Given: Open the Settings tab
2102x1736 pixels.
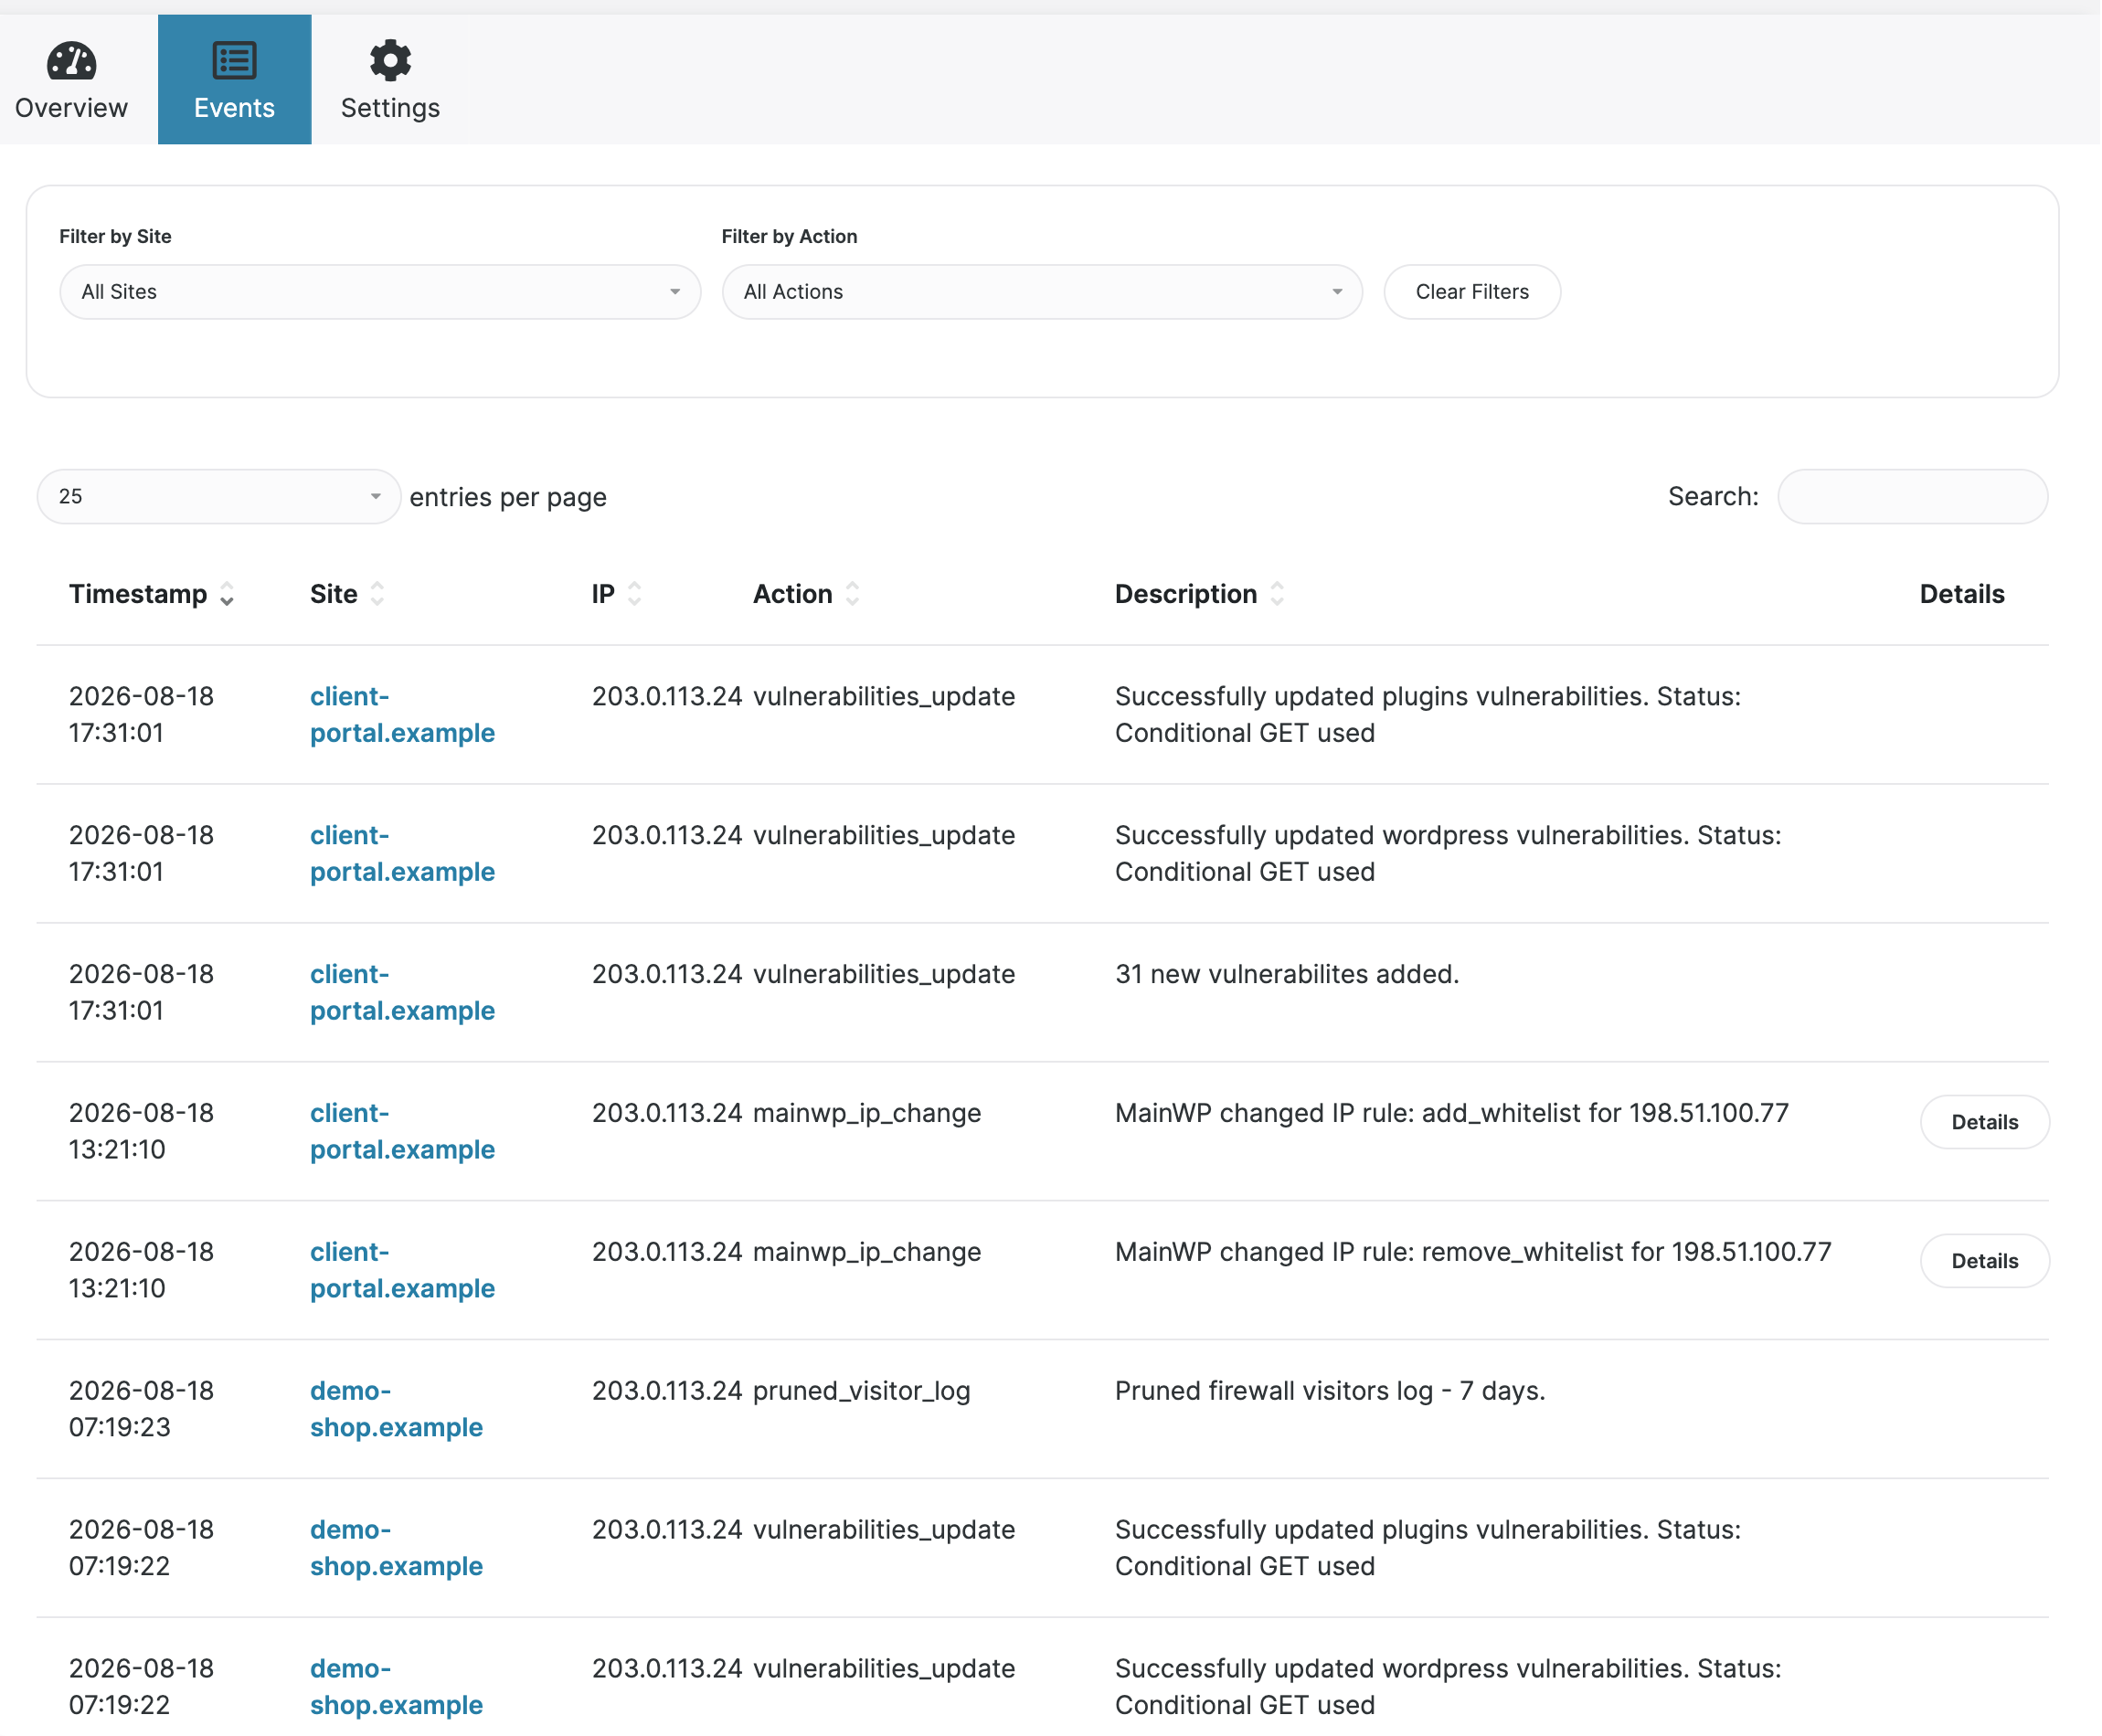Looking at the screenshot, I should click(x=390, y=79).
